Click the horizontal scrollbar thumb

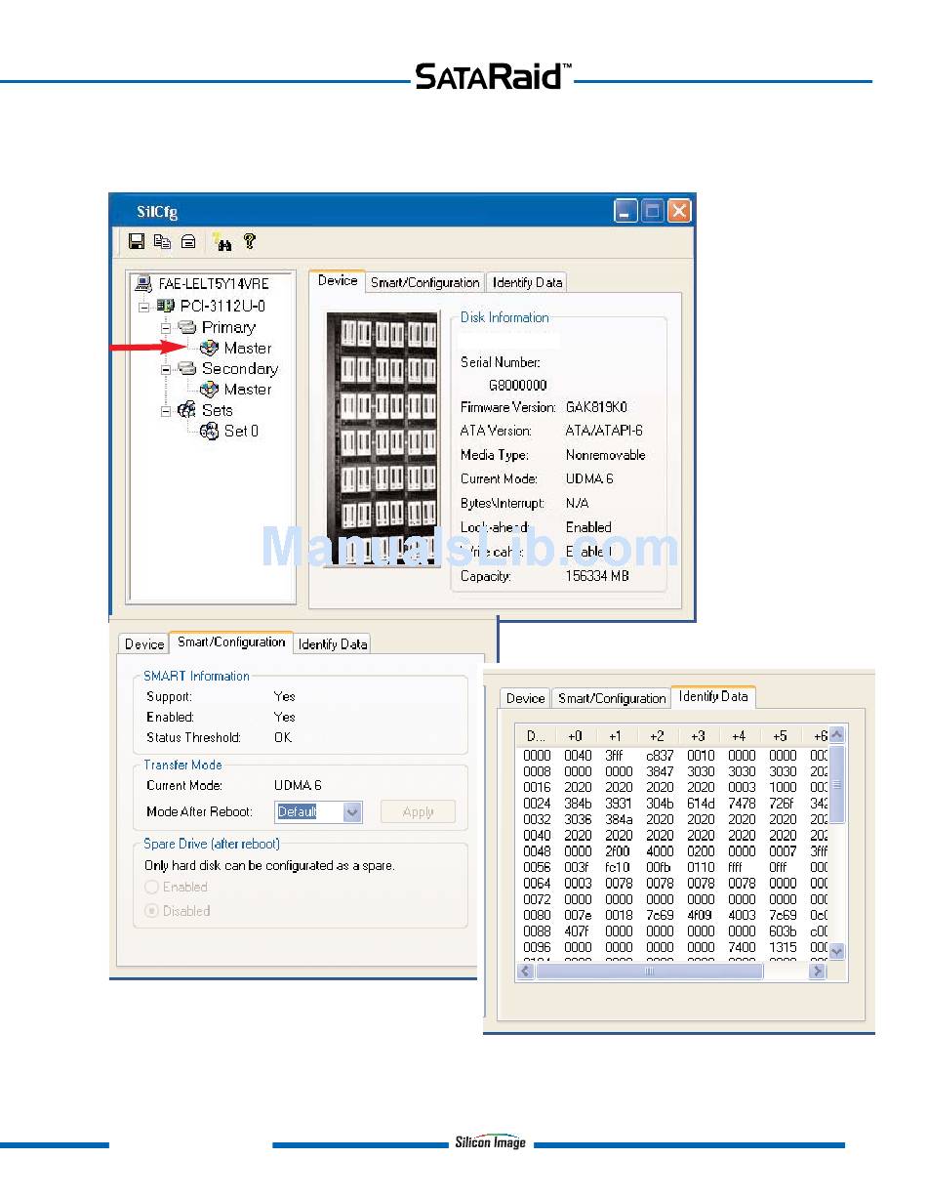[651, 972]
